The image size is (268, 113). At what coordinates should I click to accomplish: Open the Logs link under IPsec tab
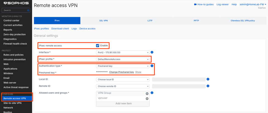[74, 29]
